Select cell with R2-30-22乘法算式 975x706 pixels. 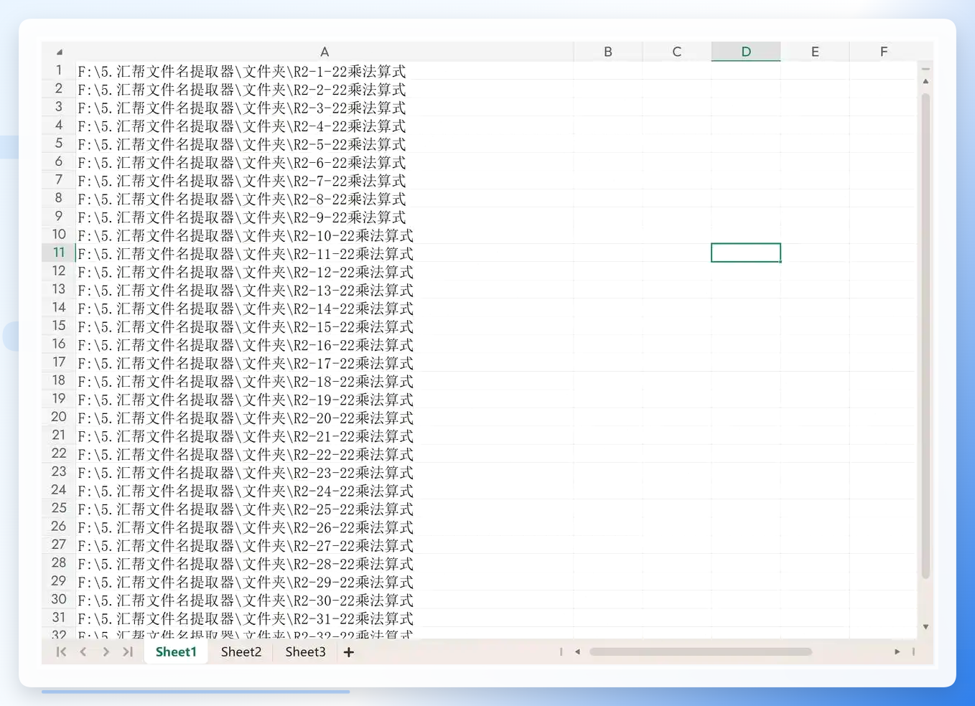(x=325, y=600)
